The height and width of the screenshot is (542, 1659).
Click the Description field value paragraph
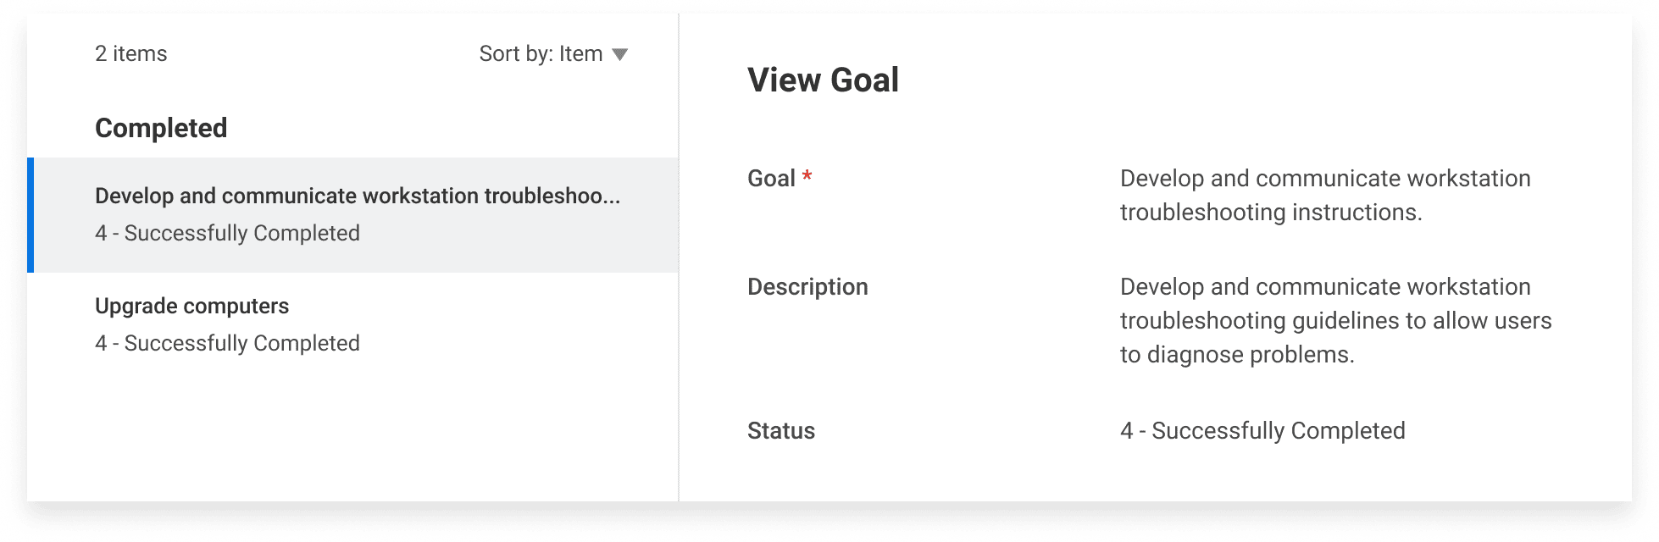[1335, 321]
